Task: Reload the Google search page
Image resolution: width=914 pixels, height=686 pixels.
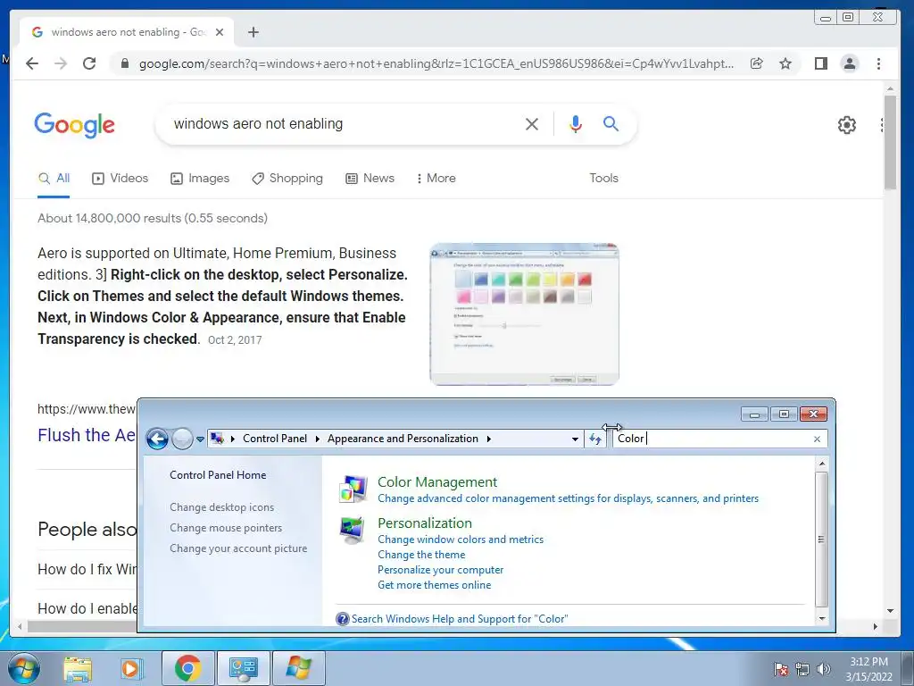Action: pyautogui.click(x=89, y=63)
